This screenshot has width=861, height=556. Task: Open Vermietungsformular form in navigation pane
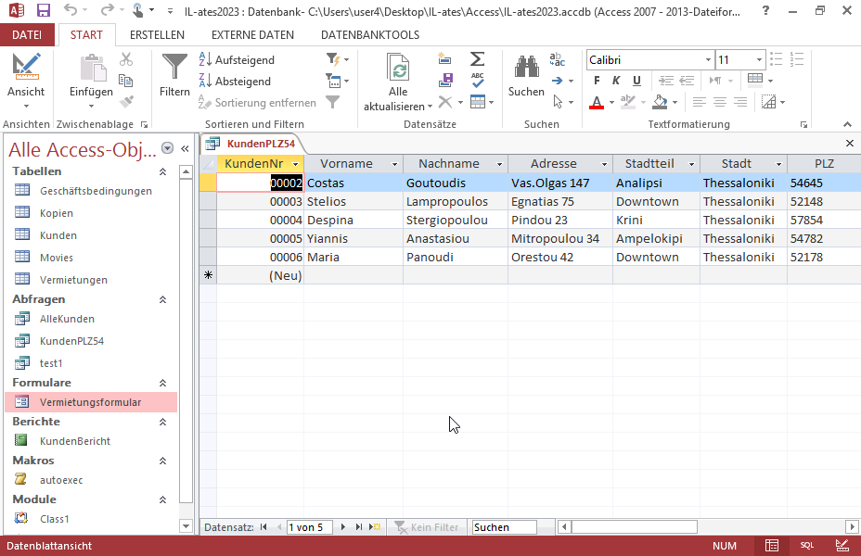coord(90,402)
